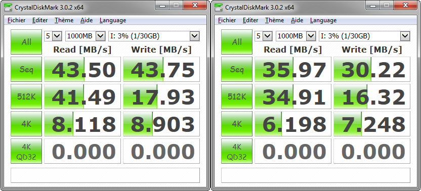Open Editer menu in left window
The height and width of the screenshot is (191, 421).
point(40,20)
